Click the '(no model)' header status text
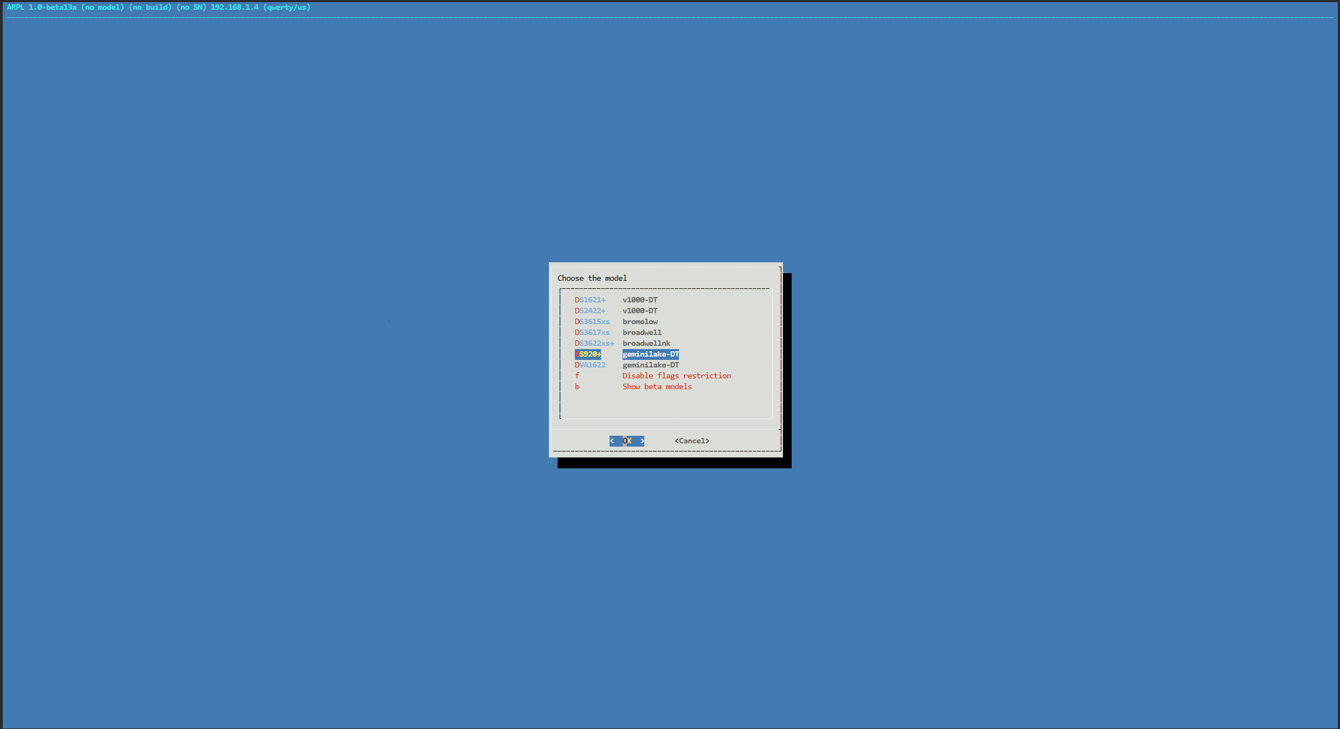The height and width of the screenshot is (729, 1340). (102, 7)
